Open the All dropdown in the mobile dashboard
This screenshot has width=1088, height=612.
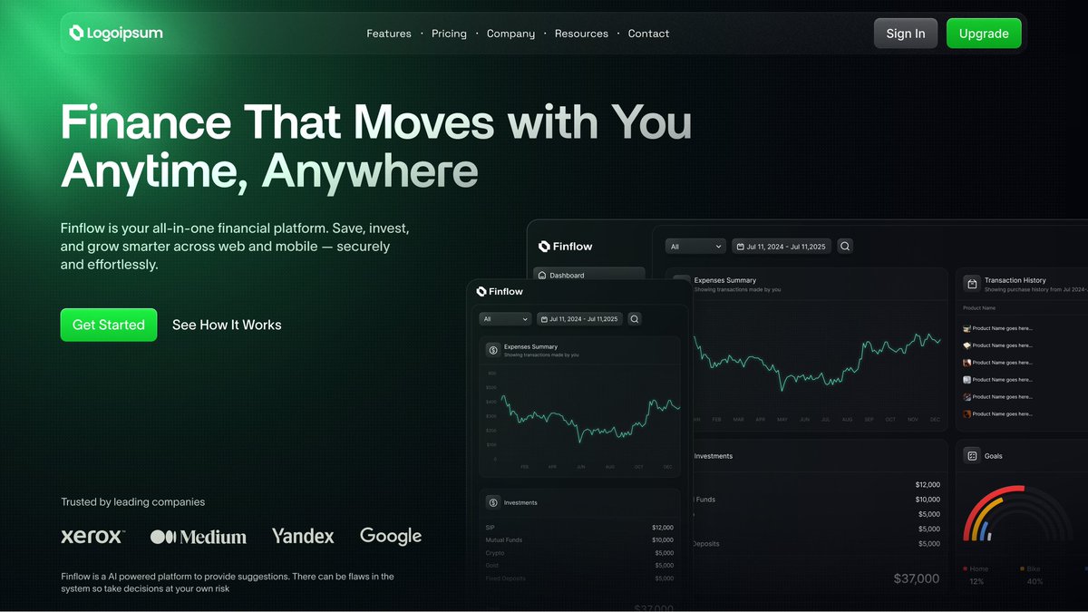tap(506, 319)
